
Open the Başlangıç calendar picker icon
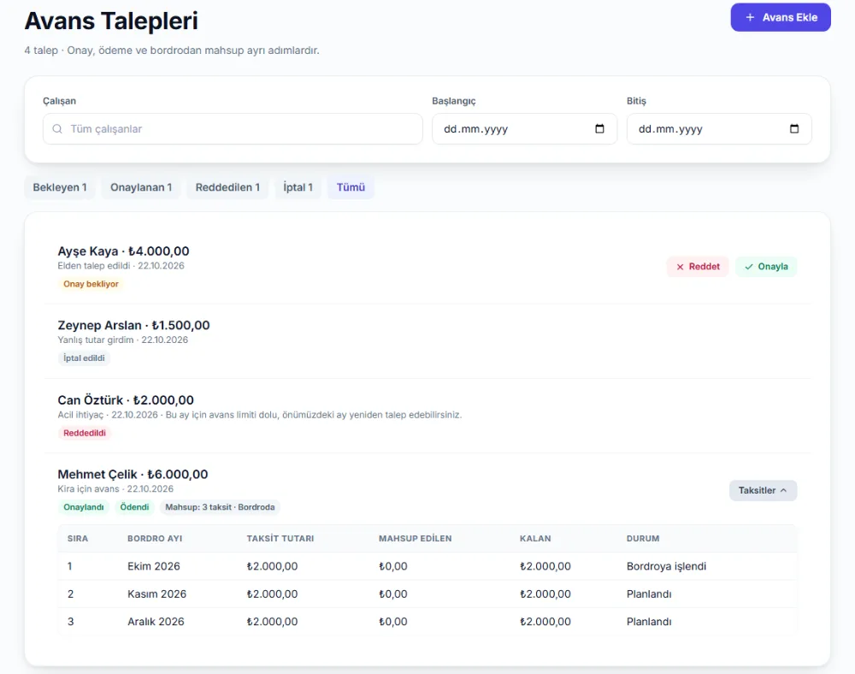(x=600, y=128)
